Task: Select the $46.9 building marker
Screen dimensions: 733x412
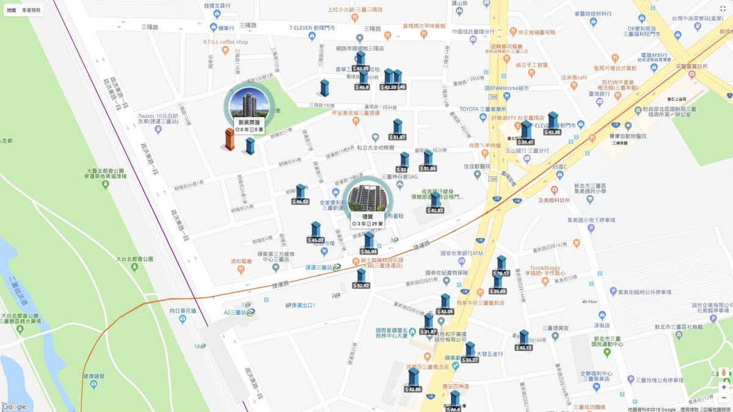Action: 363,81
